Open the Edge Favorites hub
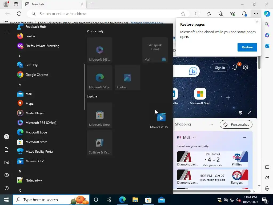This screenshot has height=205, width=273. tap(209, 14)
